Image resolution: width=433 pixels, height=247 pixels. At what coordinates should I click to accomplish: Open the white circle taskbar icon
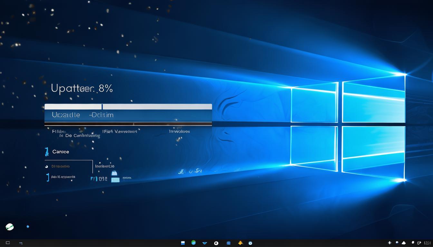(216, 243)
